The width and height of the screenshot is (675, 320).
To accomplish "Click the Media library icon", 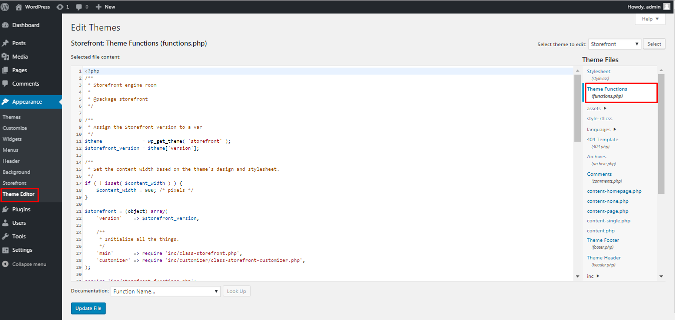I will (x=6, y=57).
